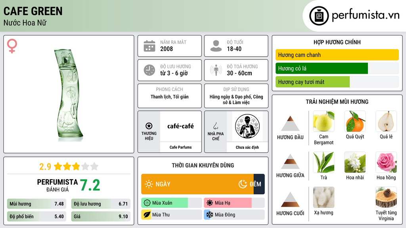
Task: Click the Hương Giữa pyramid icon
Action: click(x=290, y=161)
